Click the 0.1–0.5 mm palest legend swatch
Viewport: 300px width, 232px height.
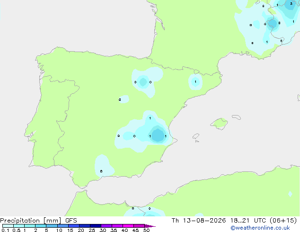point(8,226)
